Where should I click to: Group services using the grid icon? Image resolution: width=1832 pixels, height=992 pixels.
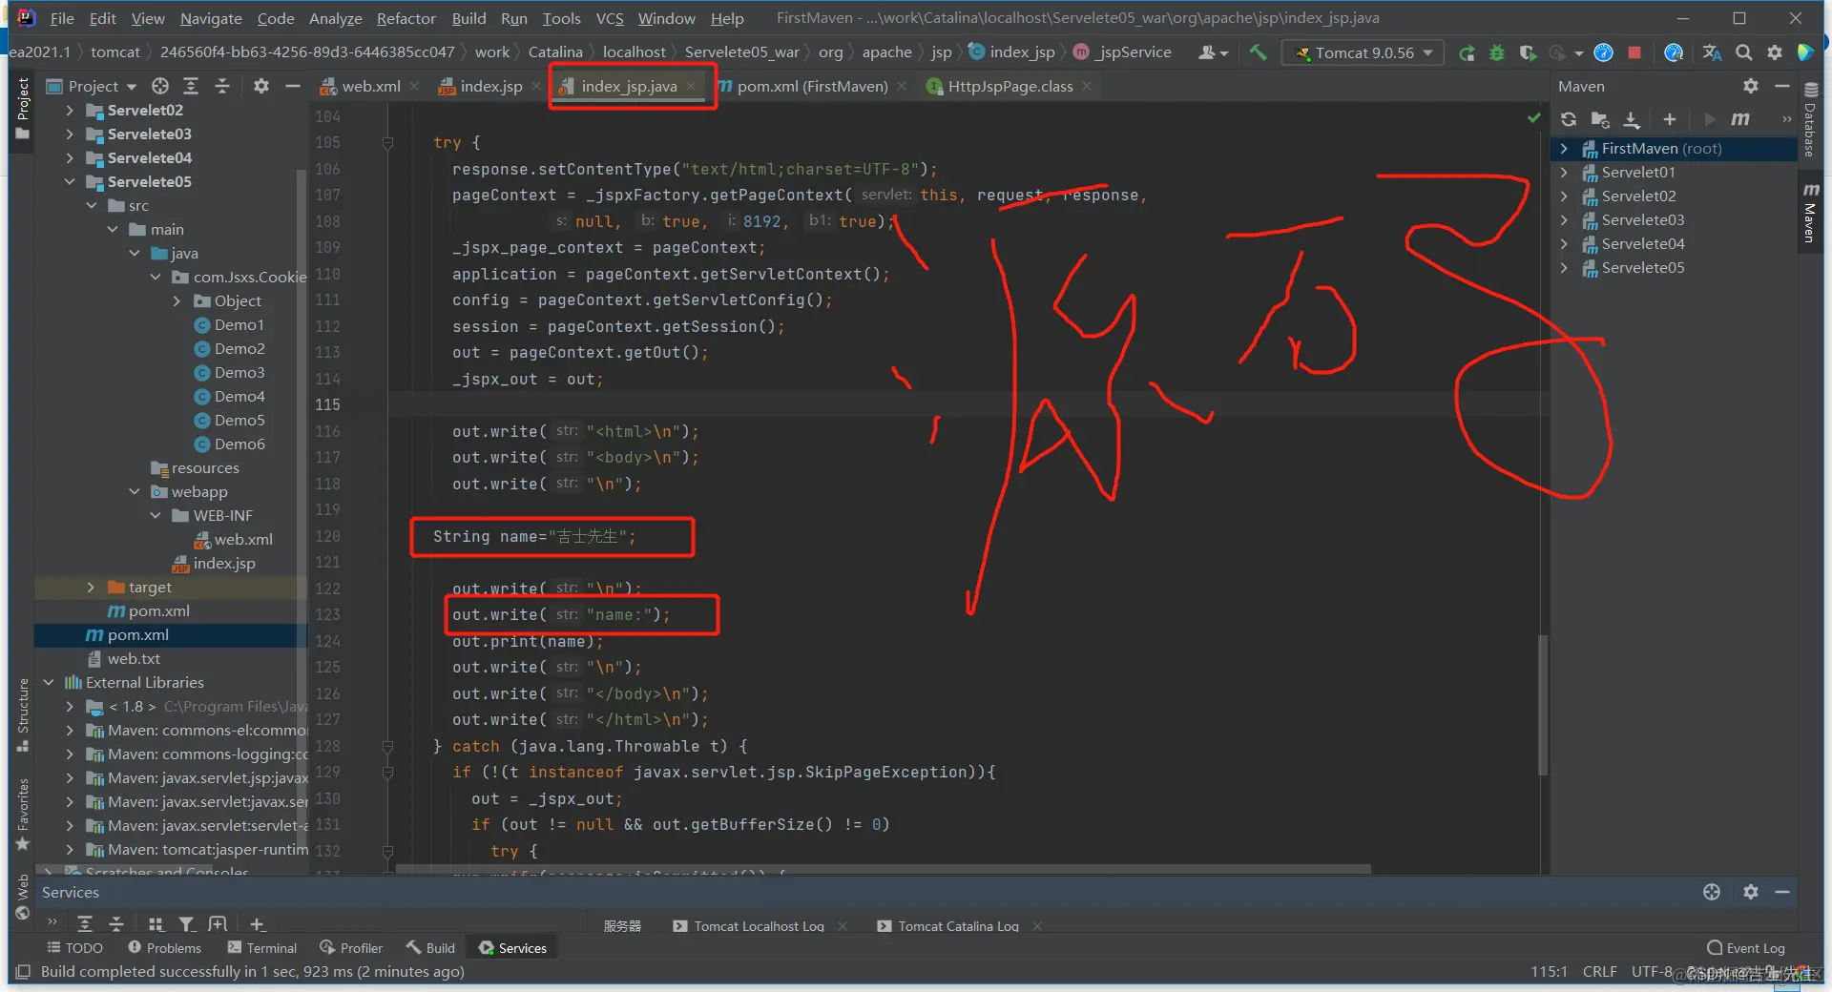[156, 923]
